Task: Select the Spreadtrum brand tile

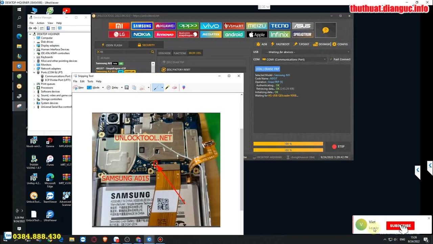Action: [302, 34]
